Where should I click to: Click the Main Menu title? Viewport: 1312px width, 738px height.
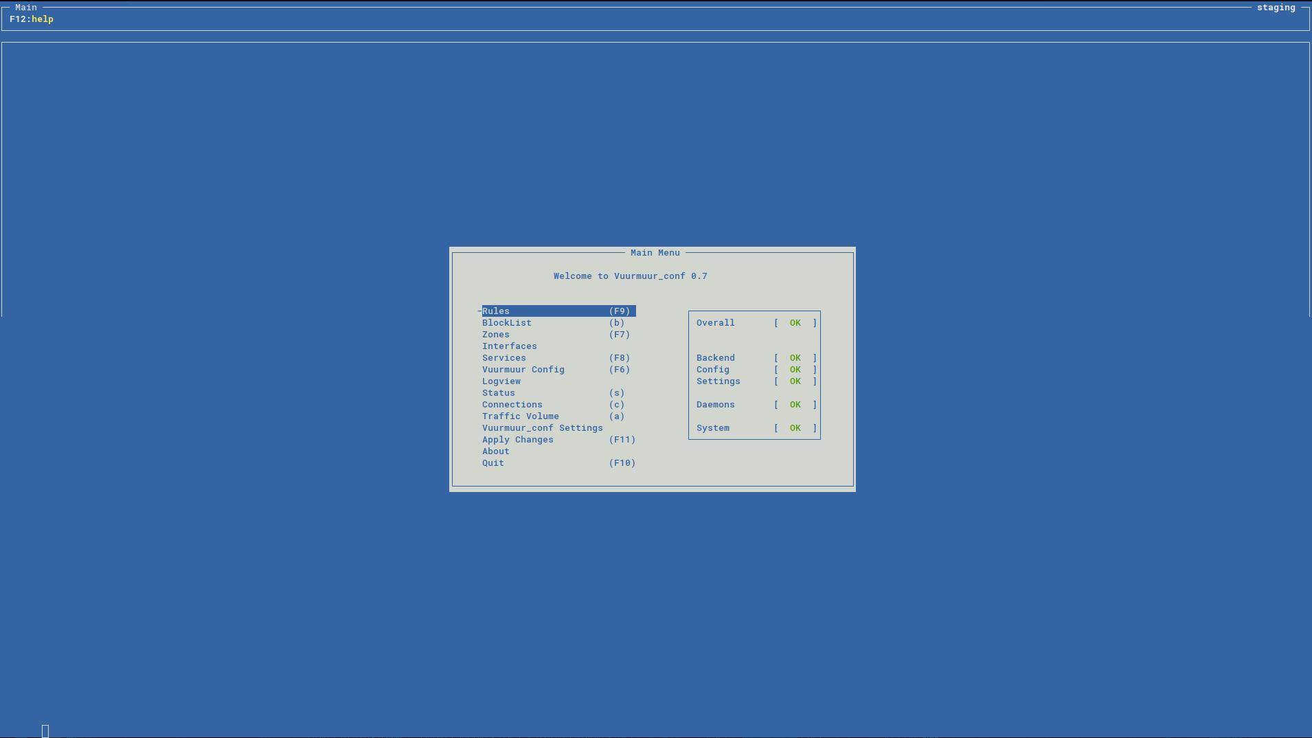coord(655,253)
